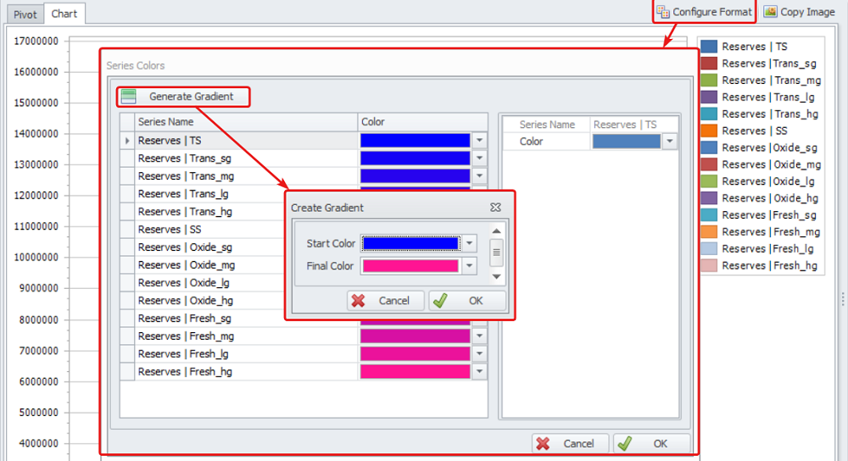Click the Generate Gradient button

[183, 97]
